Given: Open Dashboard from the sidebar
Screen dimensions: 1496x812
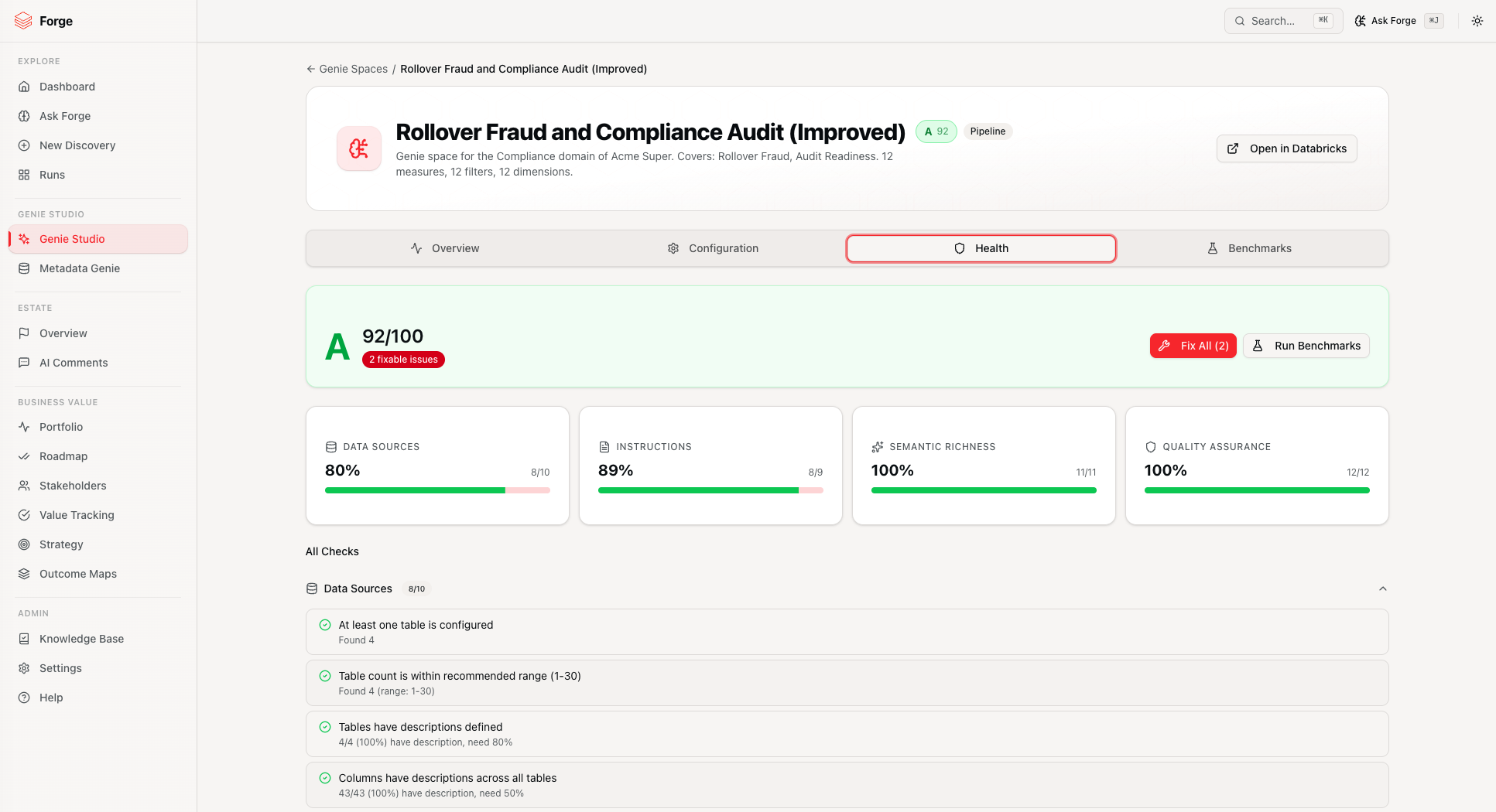Looking at the screenshot, I should click(x=98, y=87).
